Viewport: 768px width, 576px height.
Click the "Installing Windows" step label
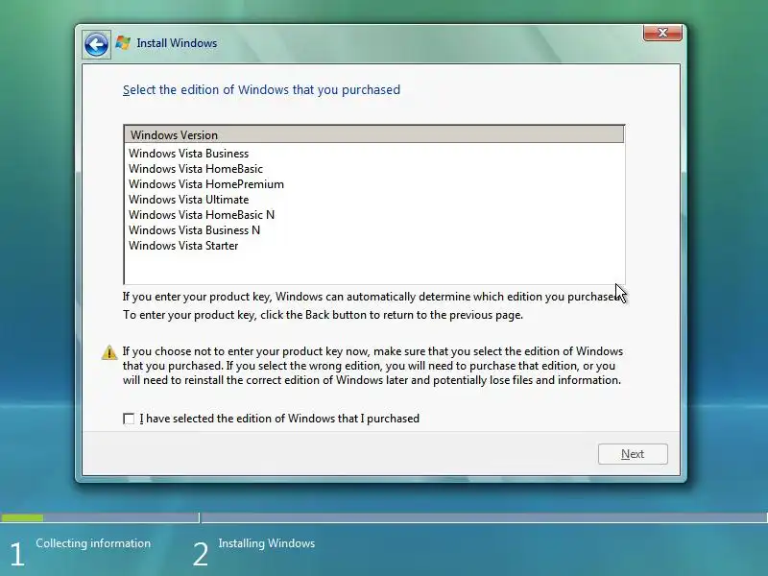[267, 543]
